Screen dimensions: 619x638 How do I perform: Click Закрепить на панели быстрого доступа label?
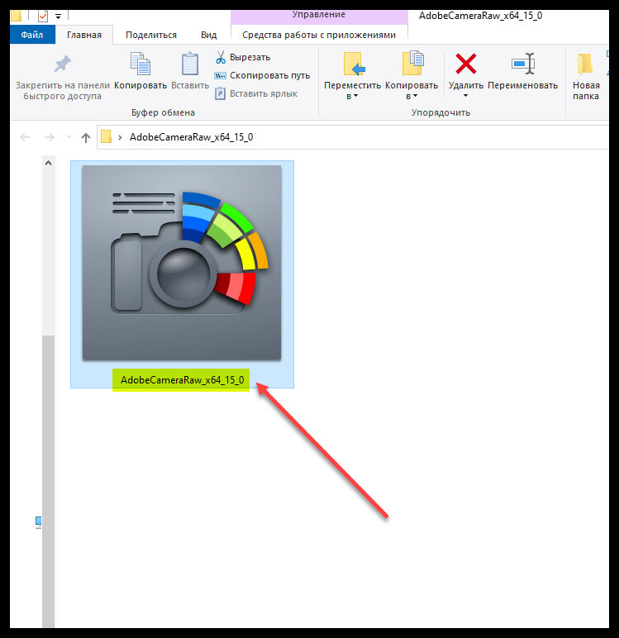coord(62,91)
